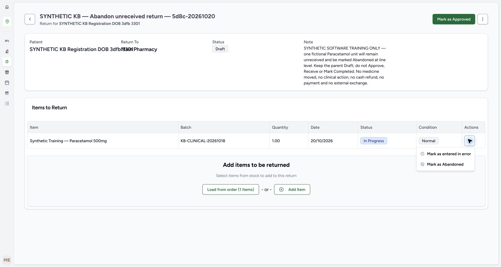Screen dimensions: 501x267
Task: Open the list view sidebar icon
Action: pos(7,103)
